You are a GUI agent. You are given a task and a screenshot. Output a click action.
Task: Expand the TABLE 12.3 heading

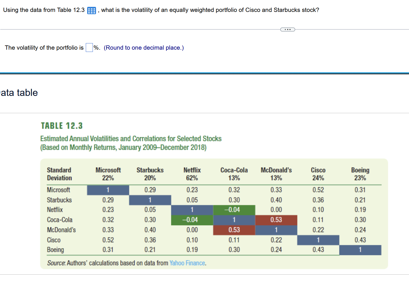click(x=61, y=126)
